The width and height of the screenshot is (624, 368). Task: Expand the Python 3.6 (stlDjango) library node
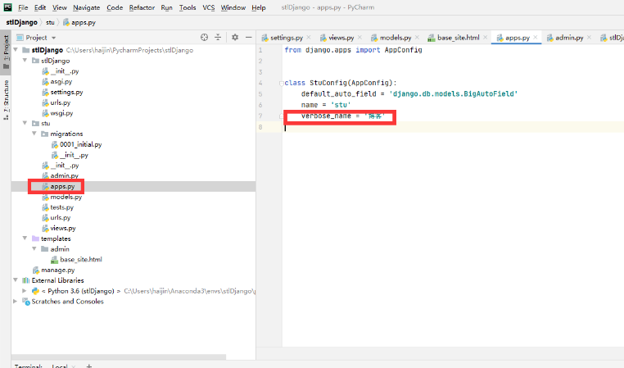tap(25, 291)
